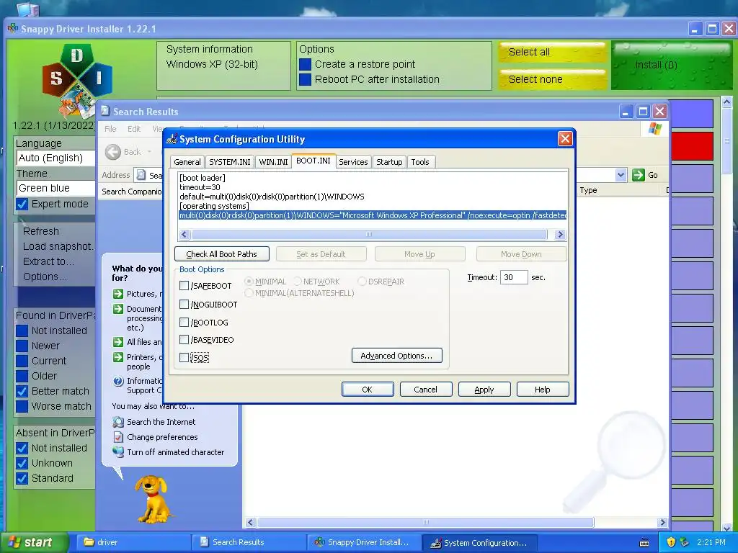
Task: Enable the /SAFEBOOT checkbox
Action: pos(184,285)
